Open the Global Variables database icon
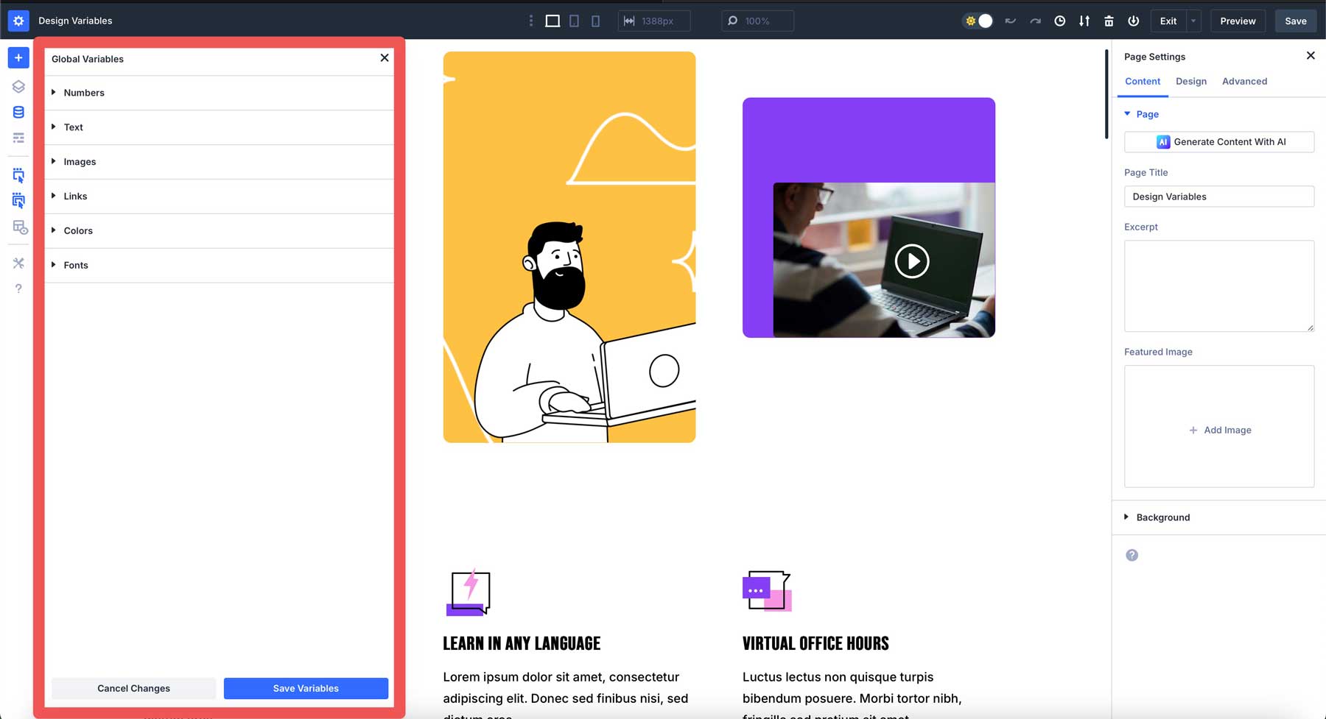The image size is (1326, 719). pos(18,112)
